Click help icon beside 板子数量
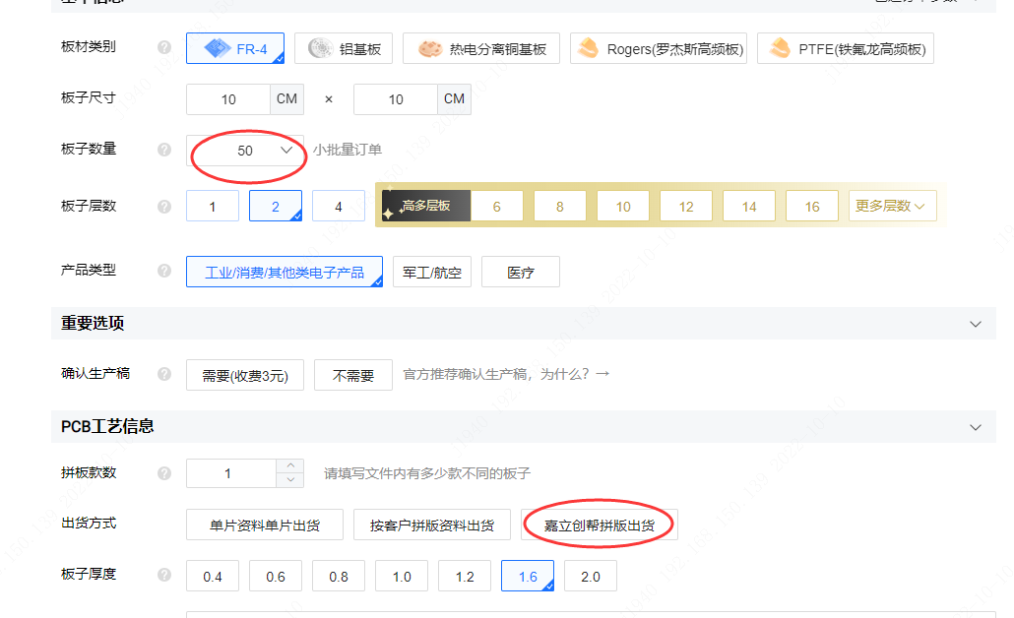 coord(164,150)
